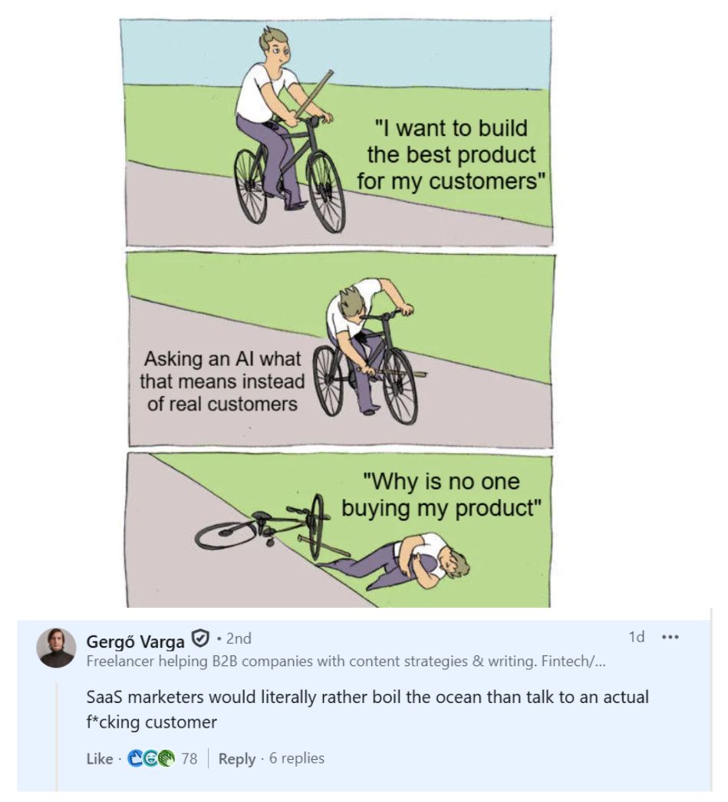728x802 pixels.
Task: Click the 1d comment timestamp
Action: tap(636, 638)
